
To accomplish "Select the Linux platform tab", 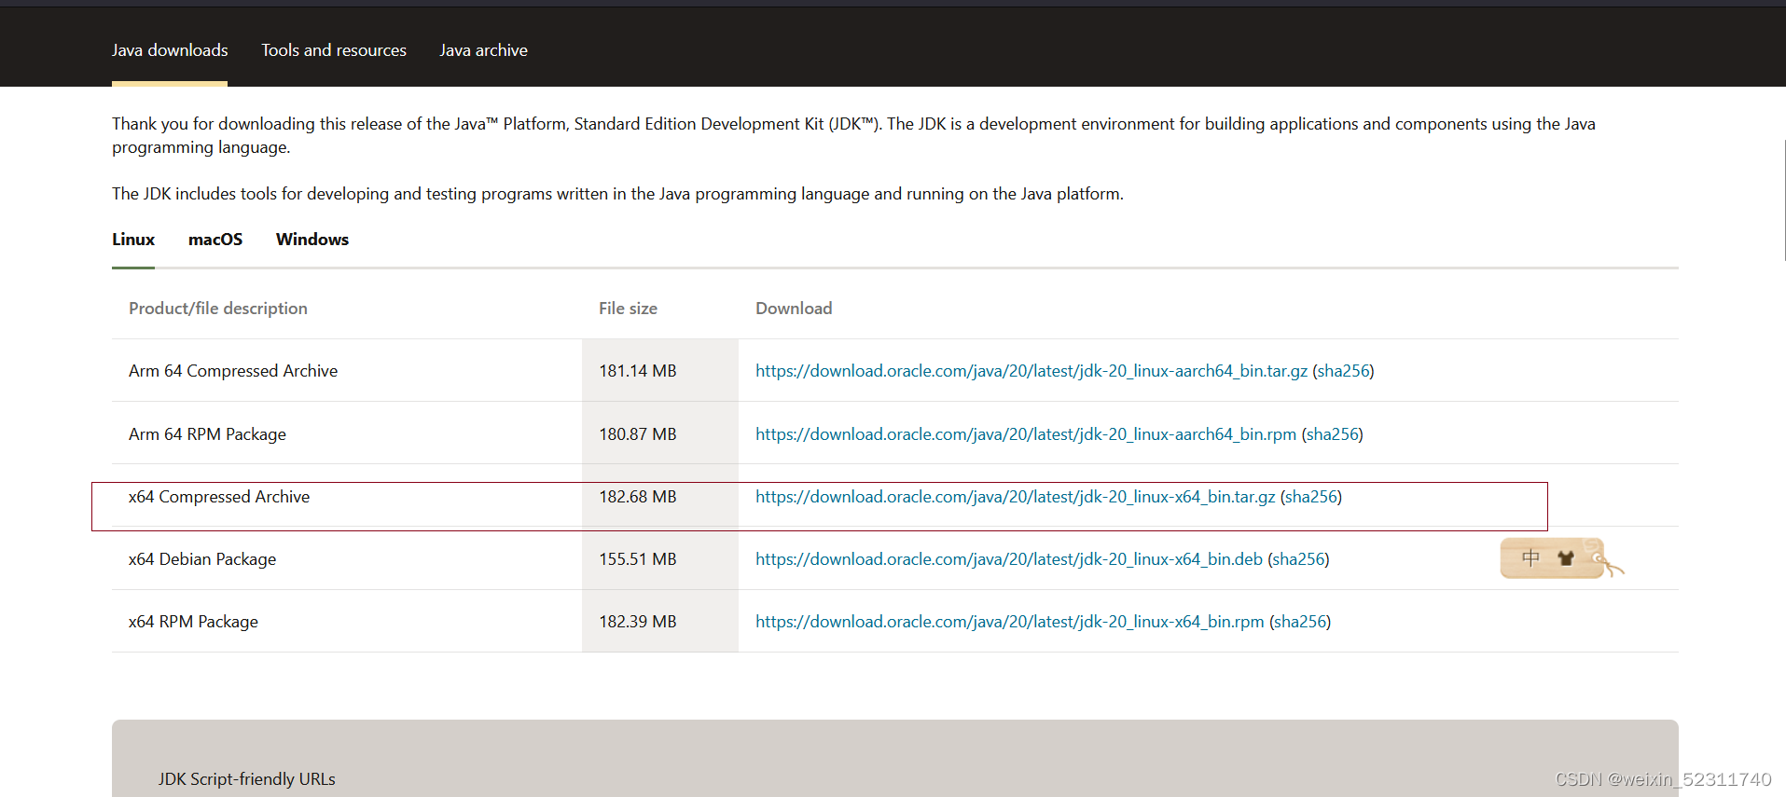I will point(133,240).
